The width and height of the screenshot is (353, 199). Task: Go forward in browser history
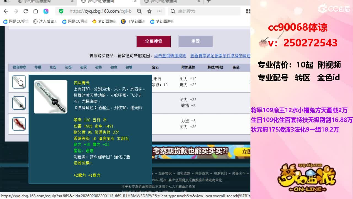click(x=16, y=11)
